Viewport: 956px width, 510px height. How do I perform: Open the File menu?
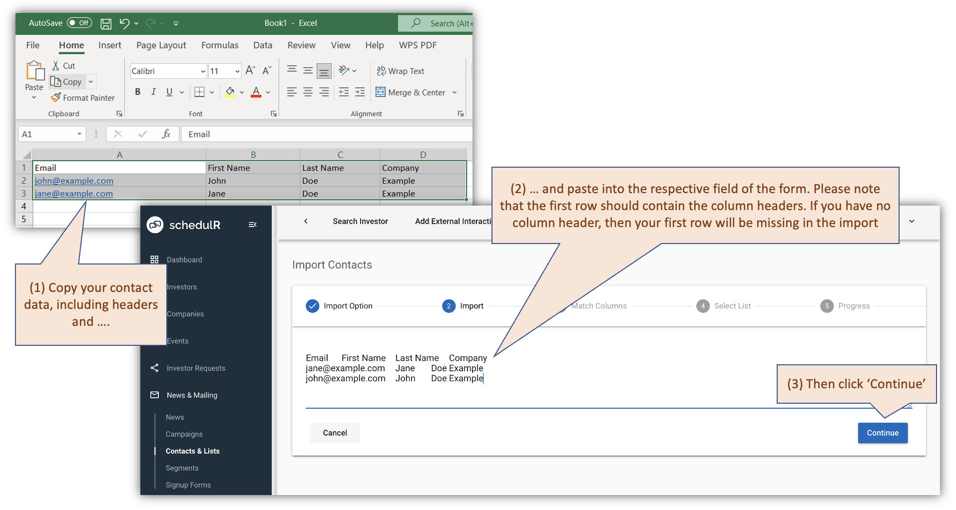[x=32, y=45]
